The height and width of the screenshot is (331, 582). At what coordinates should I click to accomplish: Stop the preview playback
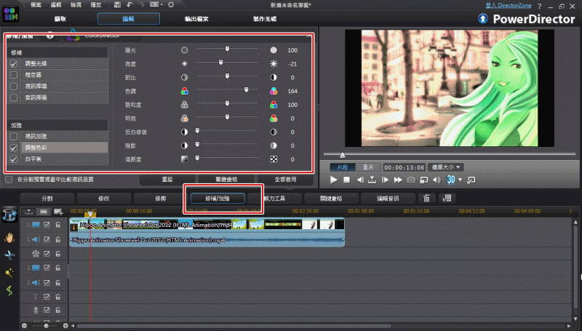(x=347, y=180)
